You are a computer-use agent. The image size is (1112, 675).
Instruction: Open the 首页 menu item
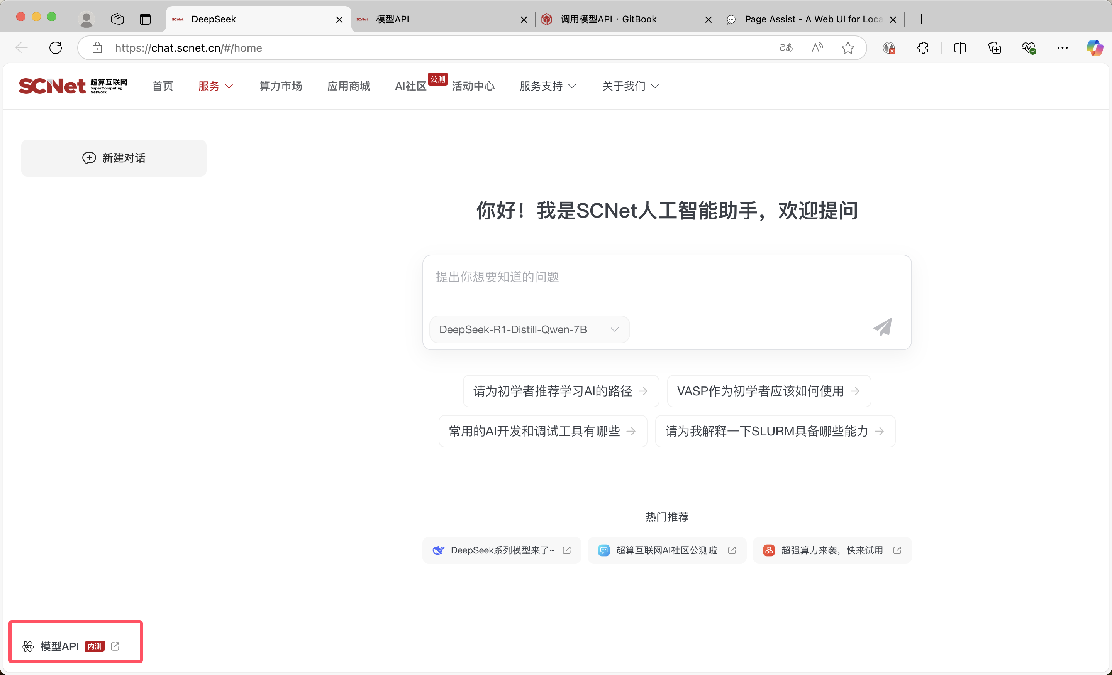[163, 86]
